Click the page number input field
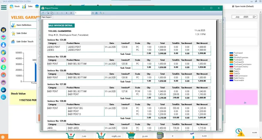262x140 pixels. [83, 13]
